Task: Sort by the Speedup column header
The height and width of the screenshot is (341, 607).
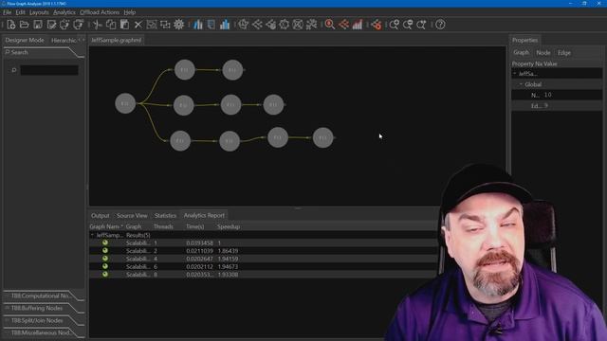Action: [229, 227]
